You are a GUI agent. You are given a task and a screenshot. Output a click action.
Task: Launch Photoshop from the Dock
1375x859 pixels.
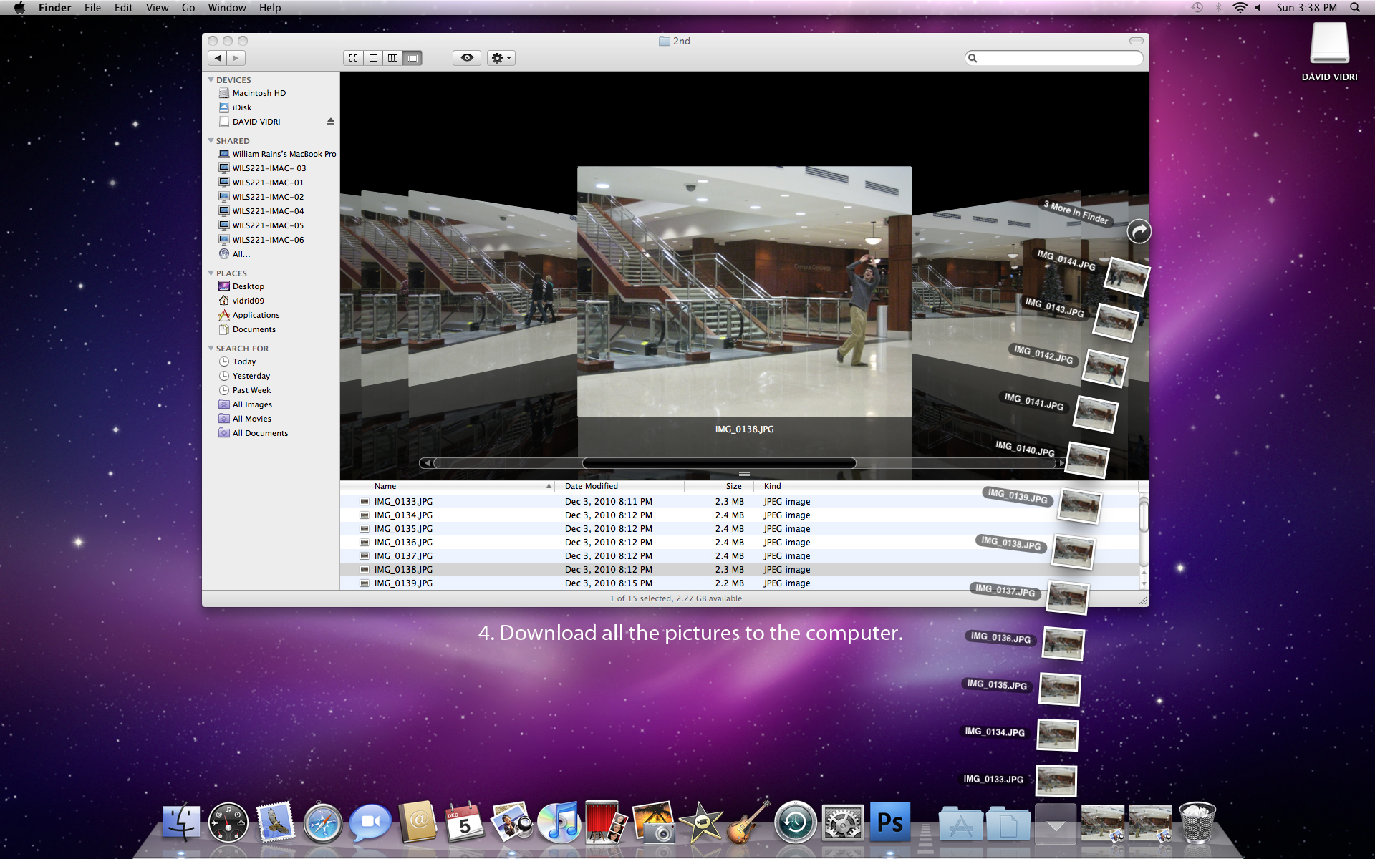(890, 822)
